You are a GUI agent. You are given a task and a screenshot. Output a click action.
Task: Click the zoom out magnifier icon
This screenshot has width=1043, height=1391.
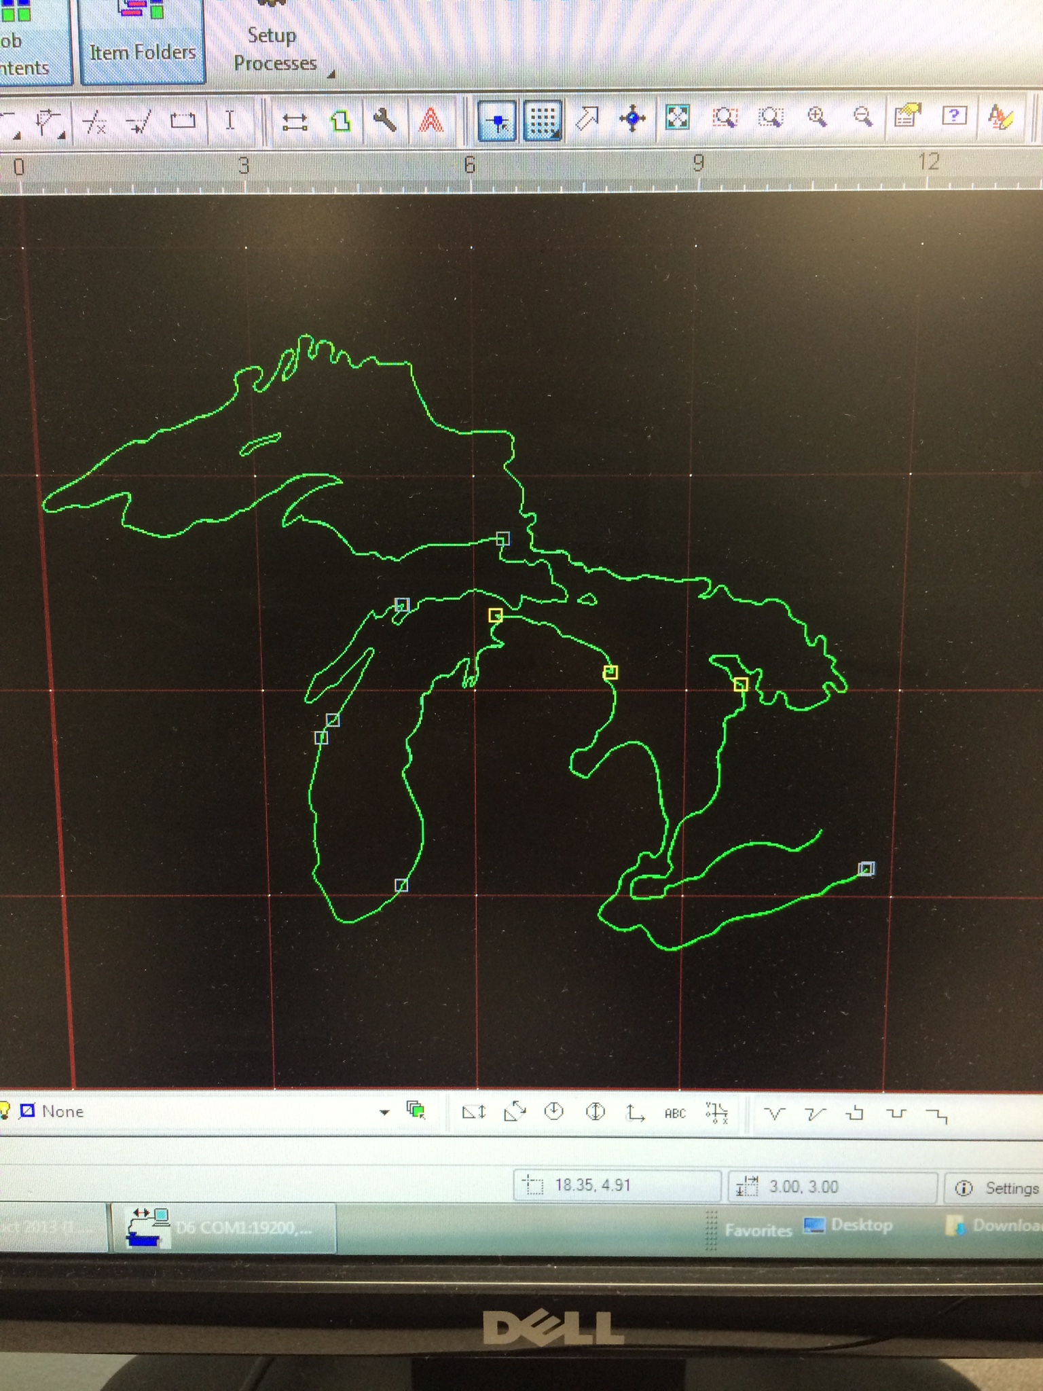coord(862,116)
